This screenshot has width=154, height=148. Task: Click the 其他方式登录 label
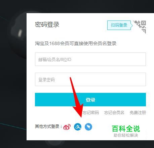tap(48, 126)
